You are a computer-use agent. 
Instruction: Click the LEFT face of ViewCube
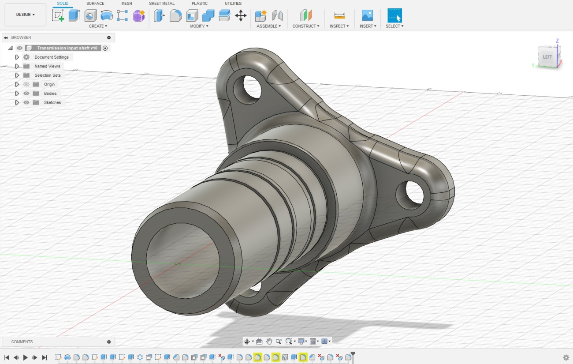(547, 57)
